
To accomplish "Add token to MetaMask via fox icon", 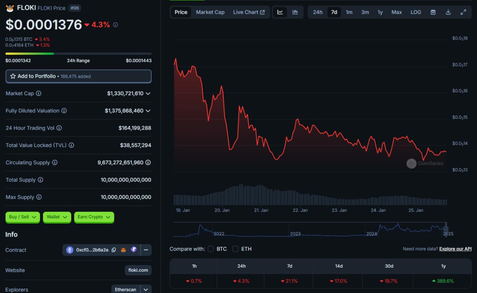I will click(x=123, y=250).
